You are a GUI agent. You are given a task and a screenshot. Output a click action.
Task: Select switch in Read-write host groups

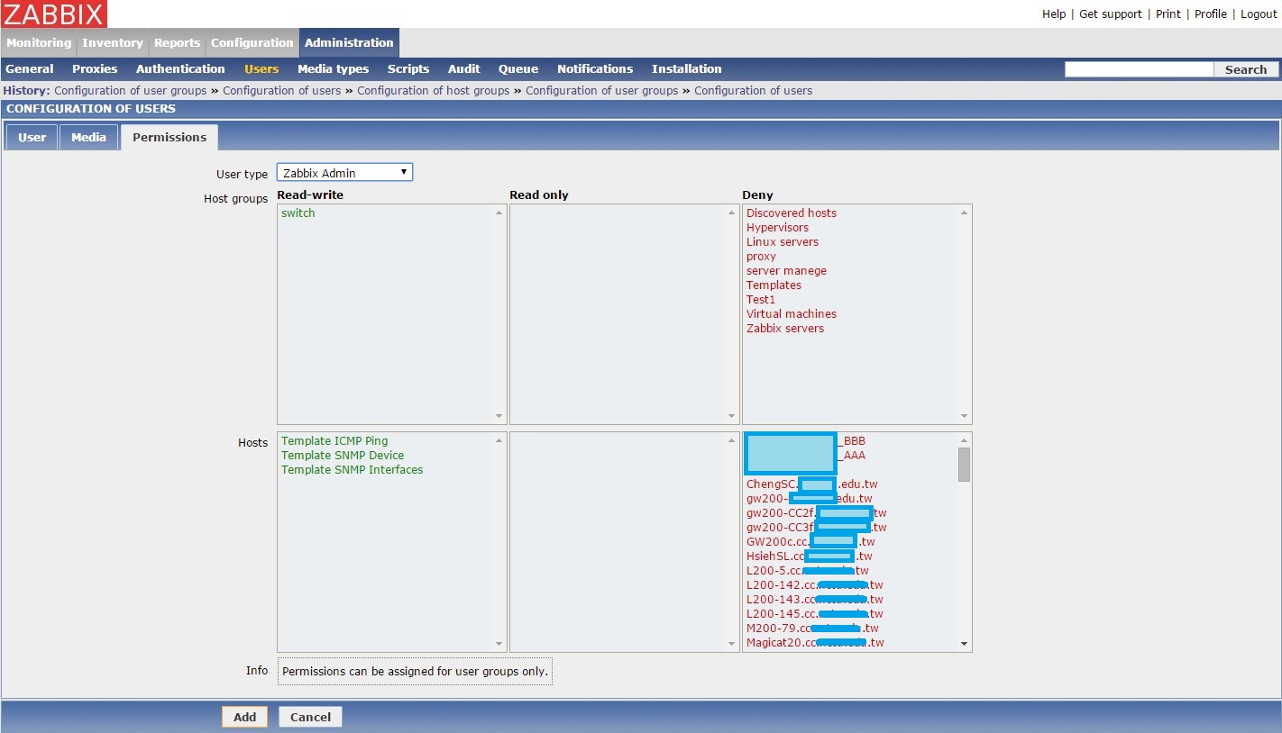298,213
